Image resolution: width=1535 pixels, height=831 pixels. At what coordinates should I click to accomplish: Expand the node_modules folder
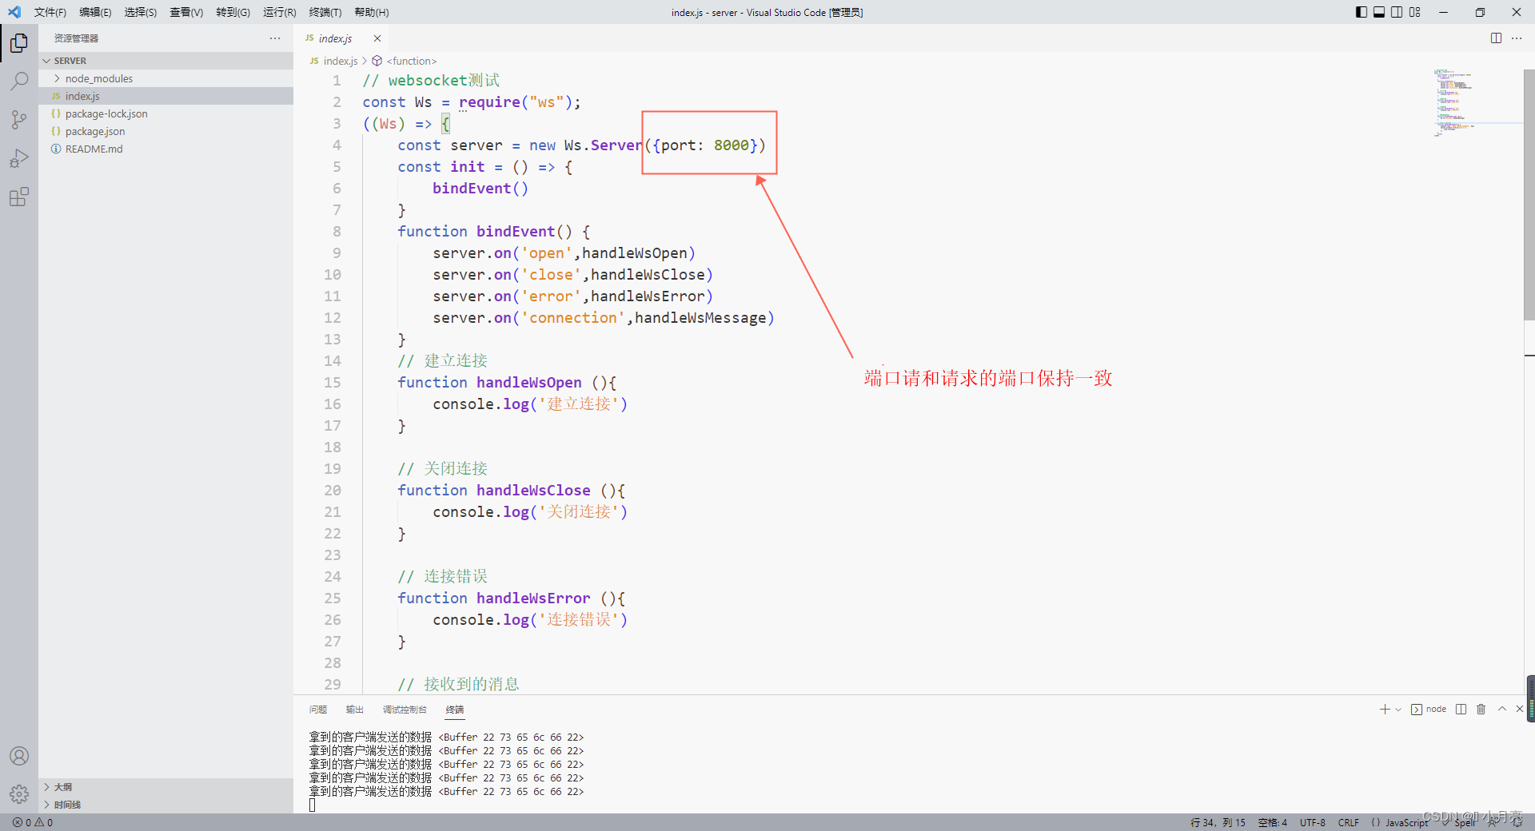click(x=166, y=78)
